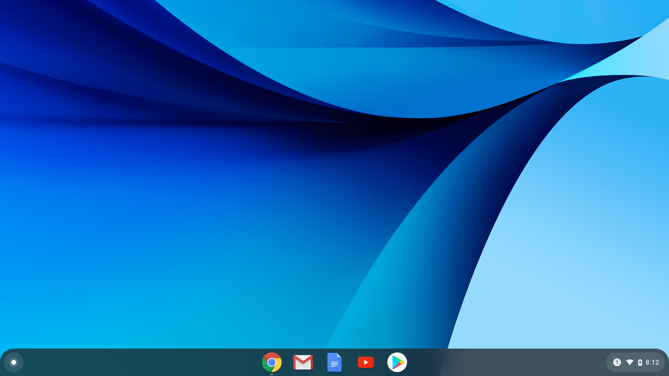Open the launcher circle button

point(14,362)
